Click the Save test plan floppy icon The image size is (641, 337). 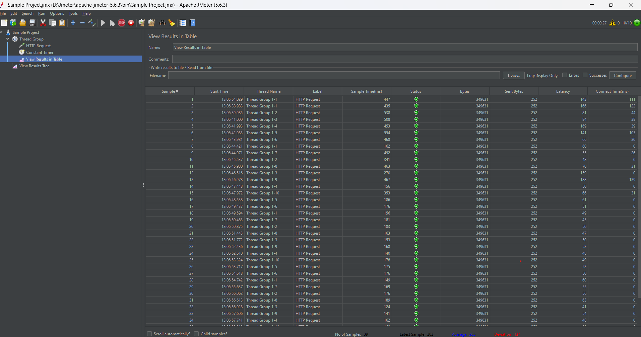tap(32, 23)
